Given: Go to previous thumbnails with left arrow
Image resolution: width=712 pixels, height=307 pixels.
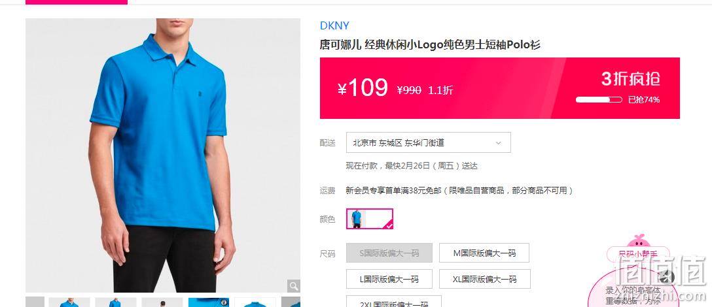Looking at the screenshot, I should [35, 302].
